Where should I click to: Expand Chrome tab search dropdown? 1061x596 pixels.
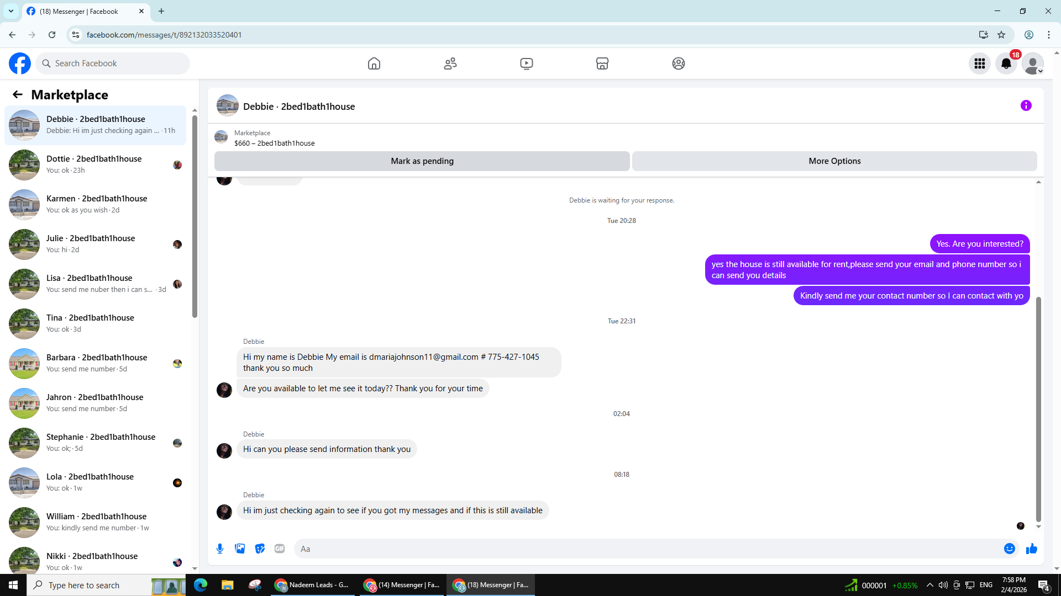(x=11, y=11)
